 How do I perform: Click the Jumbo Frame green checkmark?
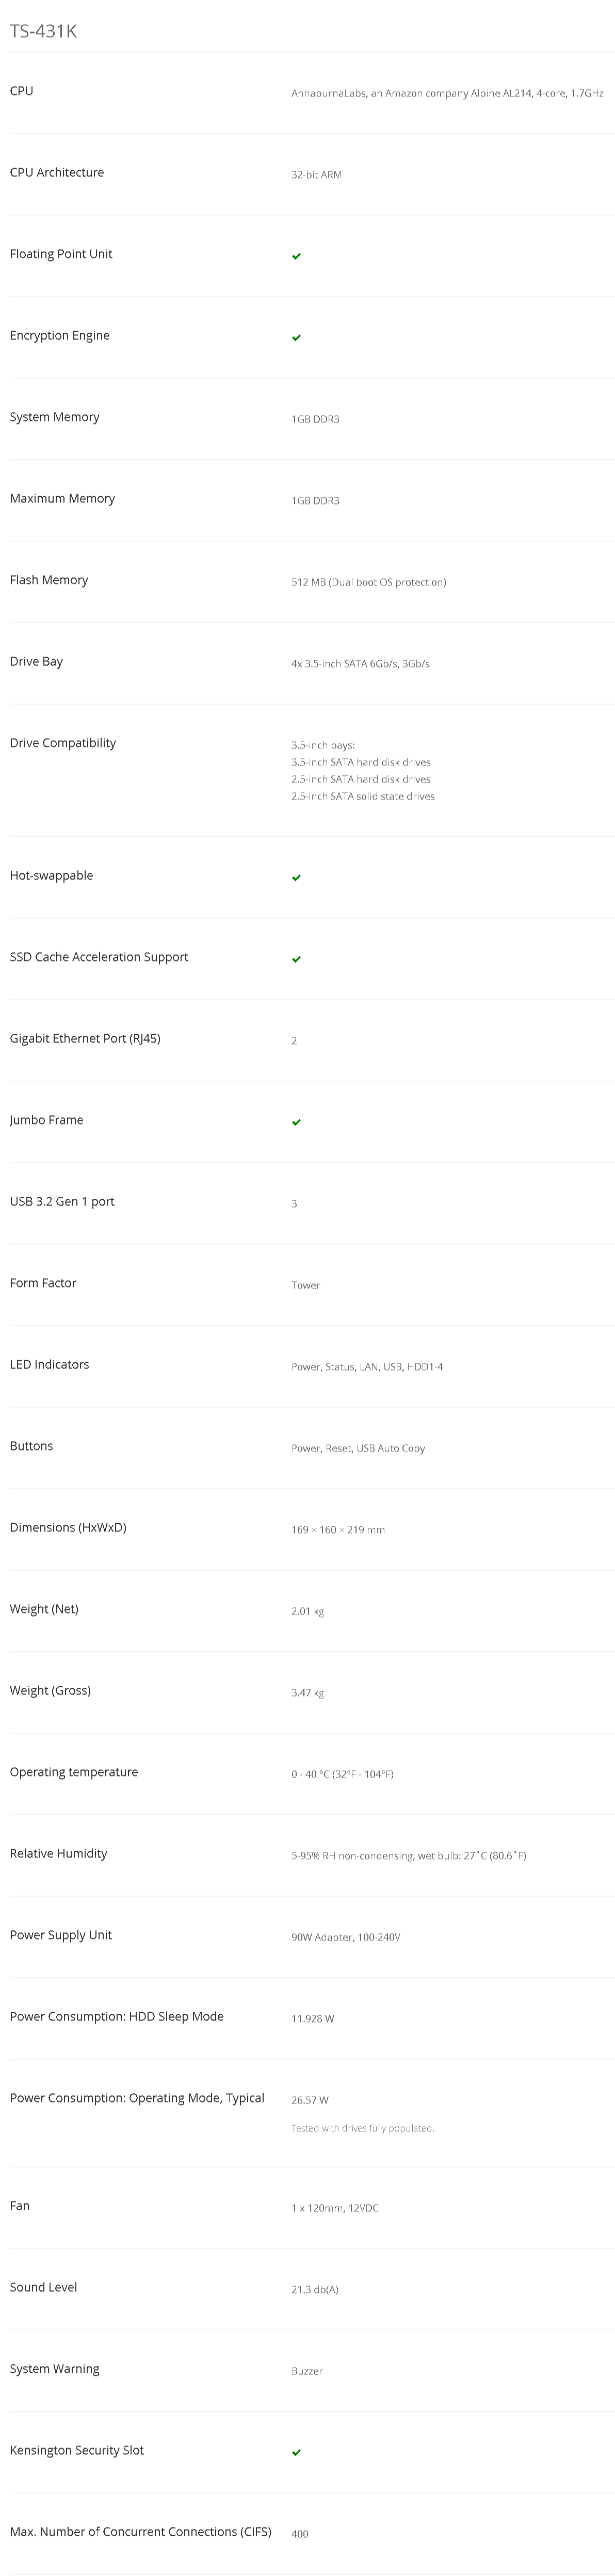tap(296, 1122)
